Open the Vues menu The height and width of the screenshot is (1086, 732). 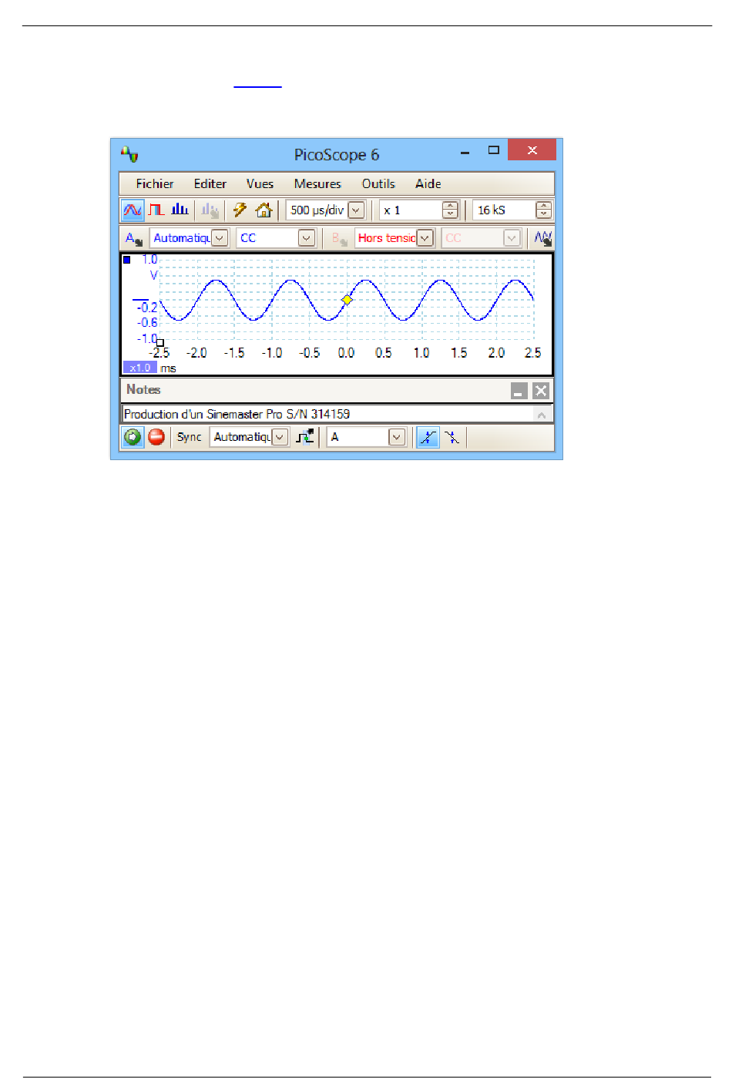[x=260, y=183]
